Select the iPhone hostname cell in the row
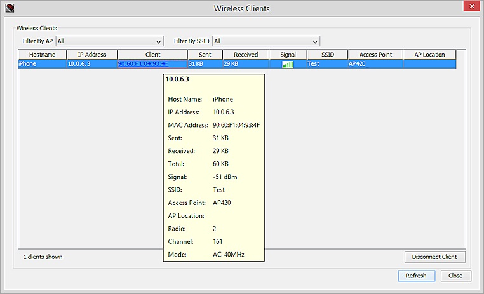Screen dimensions: 484x294 coord(29,64)
